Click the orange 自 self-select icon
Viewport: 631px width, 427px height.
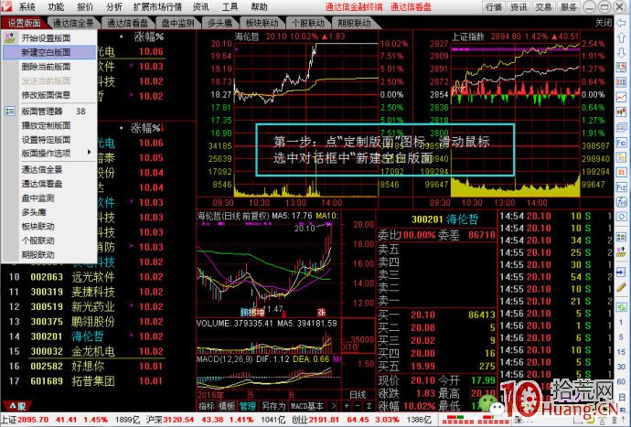click(621, 172)
